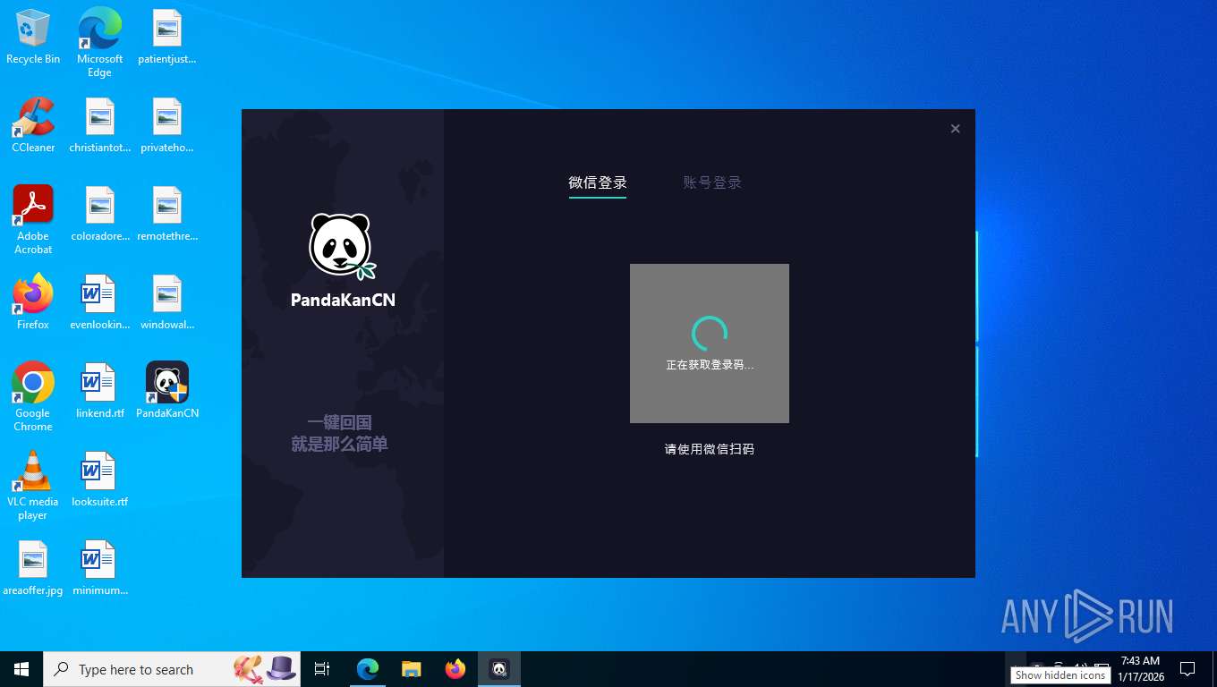1217x687 pixels.
Task: Select the areaoffer.jpg file
Action: tap(33, 568)
